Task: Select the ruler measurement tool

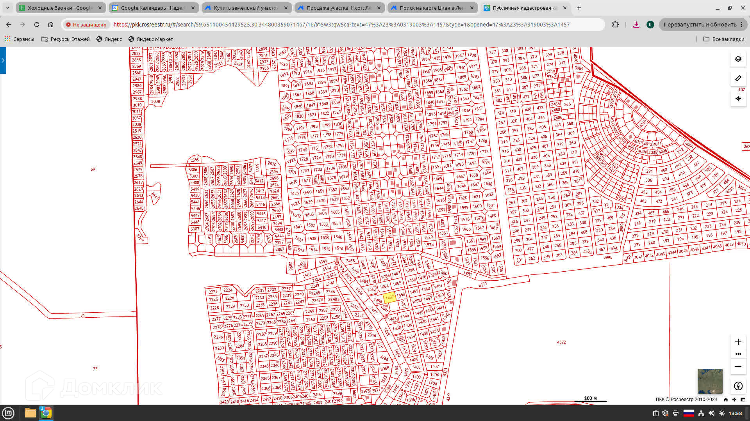Action: [x=738, y=79]
